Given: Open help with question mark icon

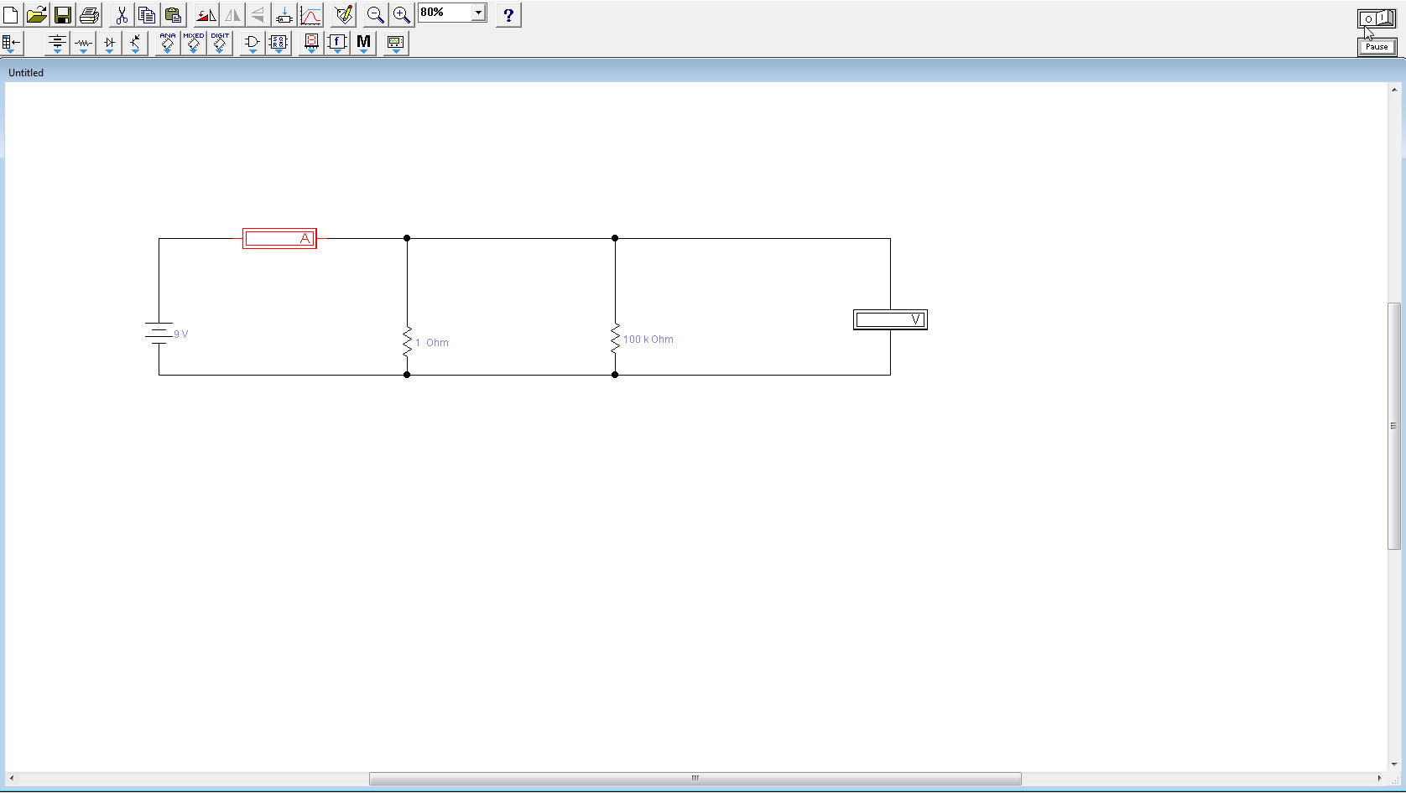Looking at the screenshot, I should (508, 15).
